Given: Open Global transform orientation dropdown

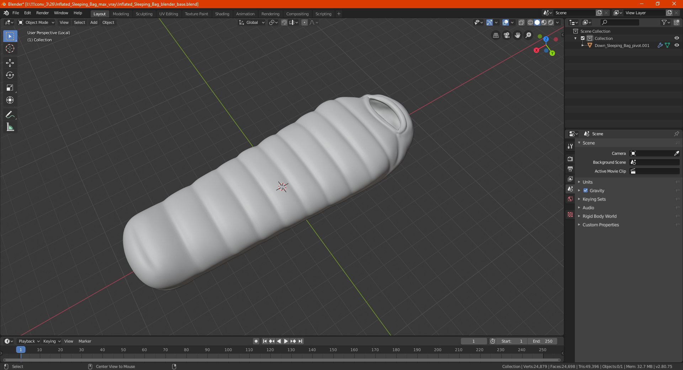Looking at the screenshot, I should (252, 22).
